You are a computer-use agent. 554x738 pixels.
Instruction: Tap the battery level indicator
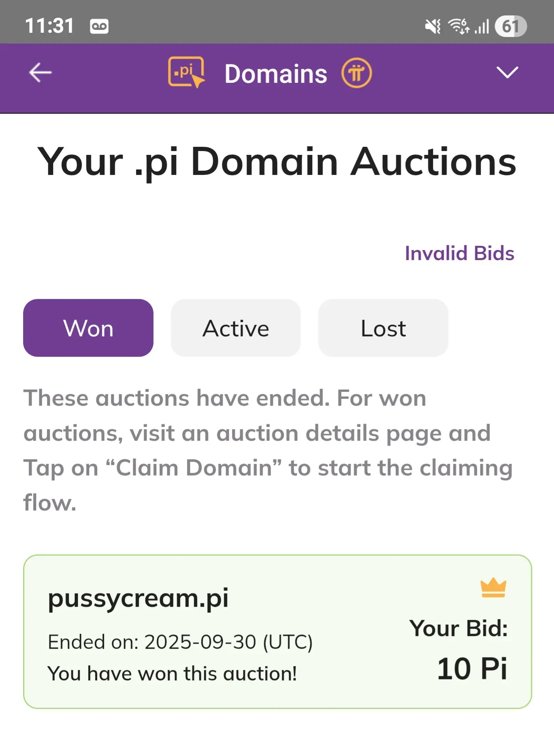[510, 27]
